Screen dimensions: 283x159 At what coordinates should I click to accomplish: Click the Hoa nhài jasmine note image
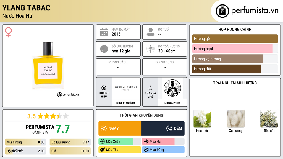[x=202, y=119]
